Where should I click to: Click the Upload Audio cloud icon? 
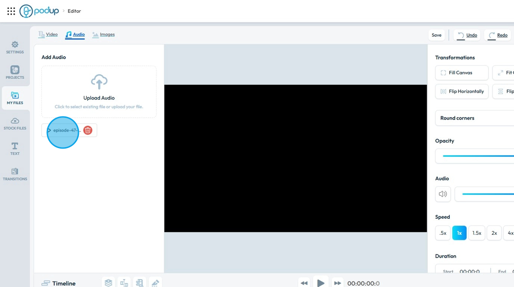(x=99, y=82)
